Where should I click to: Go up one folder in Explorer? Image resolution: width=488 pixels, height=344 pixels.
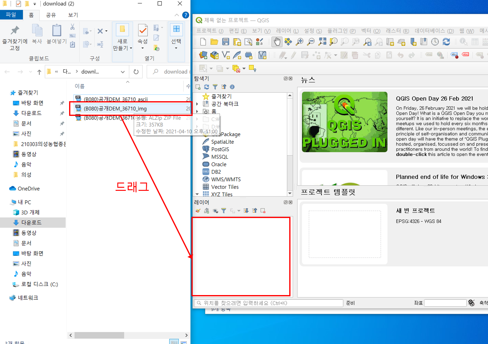point(39,72)
